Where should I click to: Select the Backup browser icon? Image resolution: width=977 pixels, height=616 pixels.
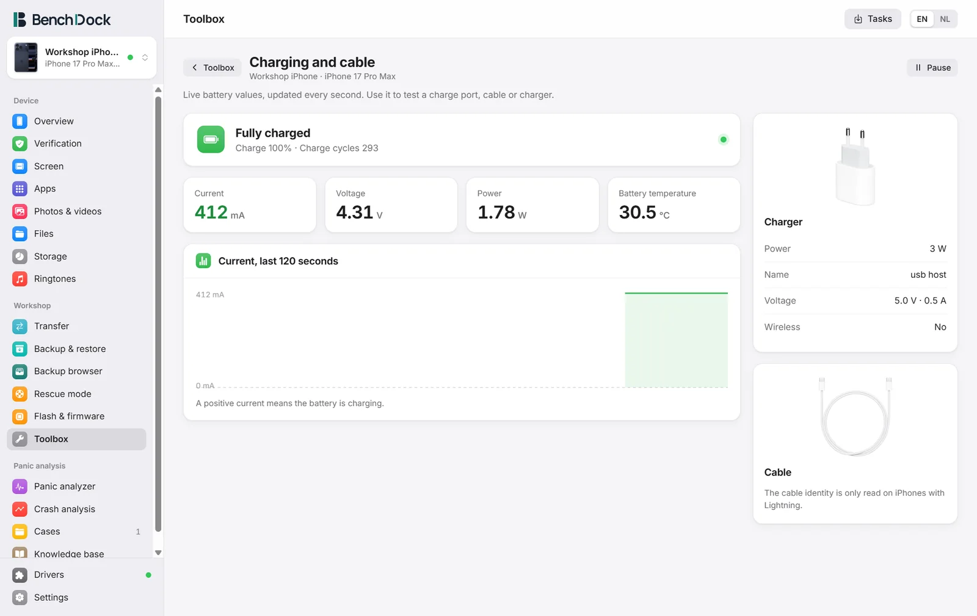tap(20, 371)
